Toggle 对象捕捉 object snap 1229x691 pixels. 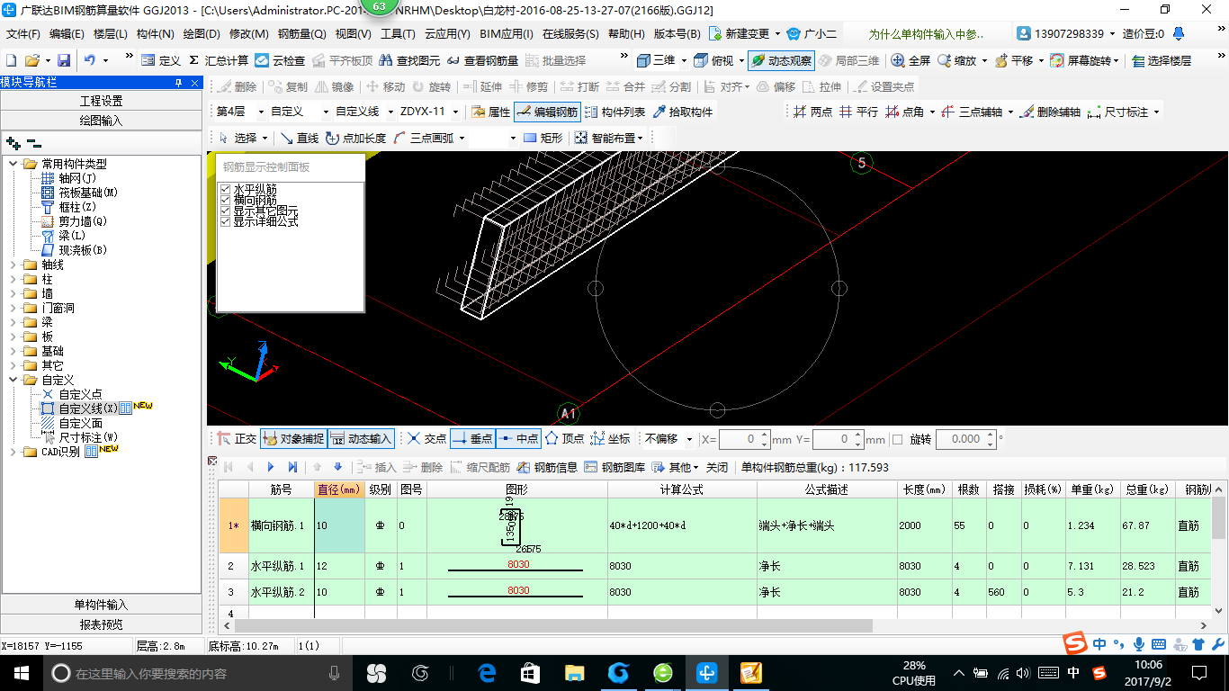[293, 439]
